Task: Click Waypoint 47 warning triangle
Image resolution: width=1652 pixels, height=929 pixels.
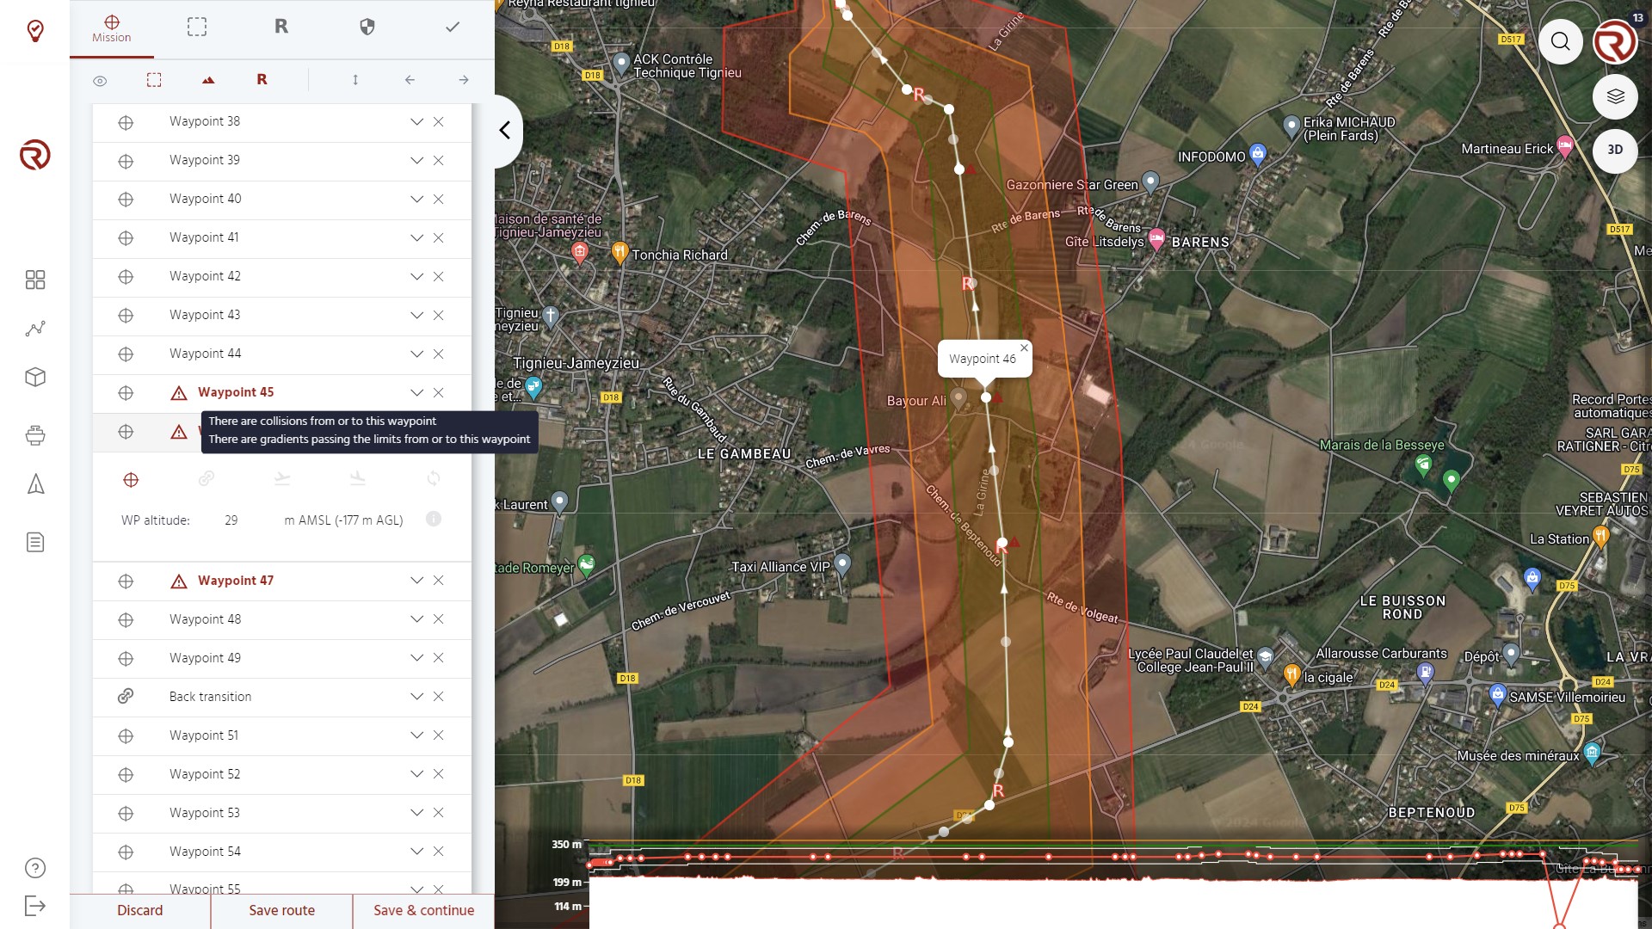Action: [179, 581]
